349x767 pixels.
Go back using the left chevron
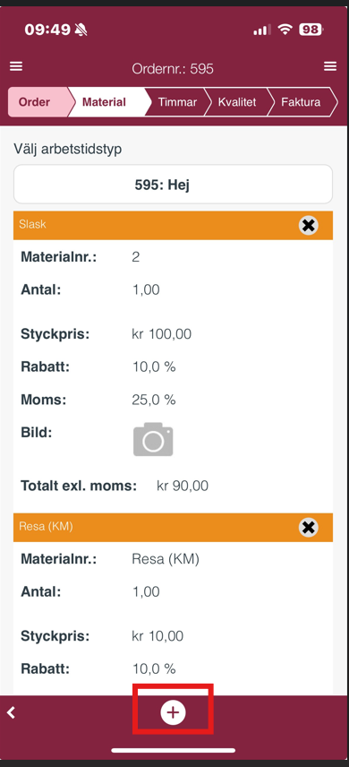pos(12,712)
